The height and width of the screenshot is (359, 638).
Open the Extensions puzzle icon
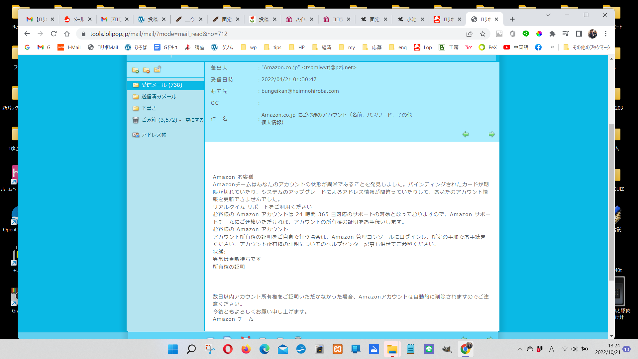point(552,34)
